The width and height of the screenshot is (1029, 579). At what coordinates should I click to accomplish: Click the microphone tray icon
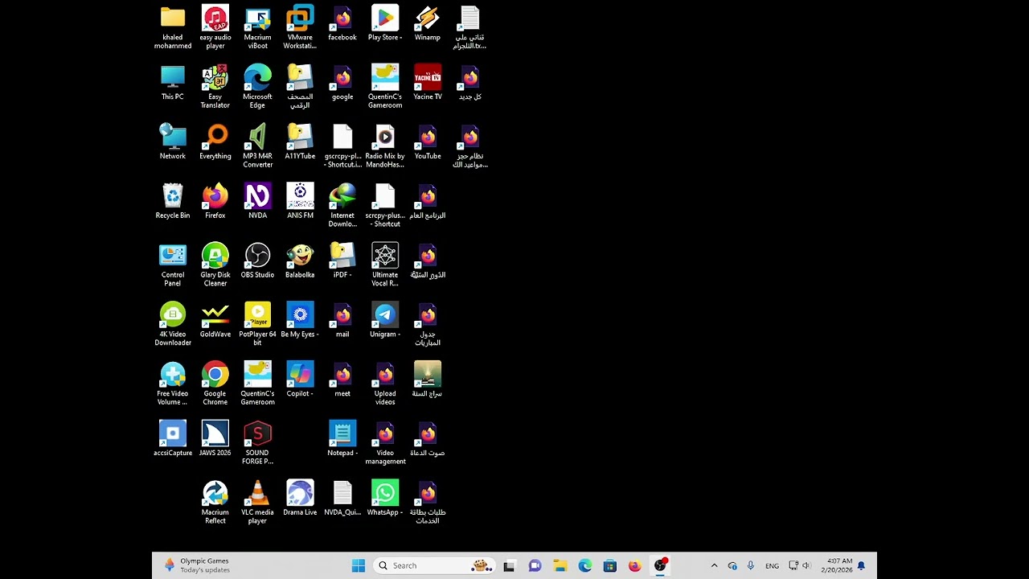click(x=751, y=565)
